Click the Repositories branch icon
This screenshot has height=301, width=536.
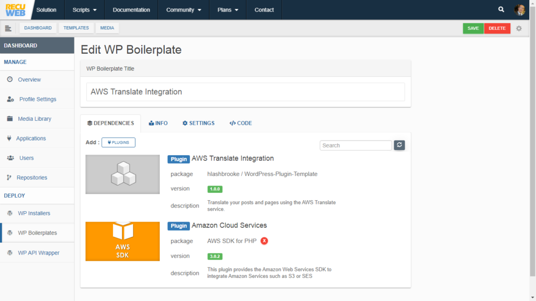click(9, 178)
